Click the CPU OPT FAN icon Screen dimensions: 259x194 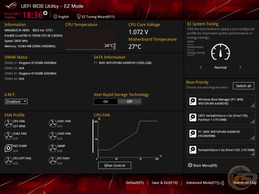(8, 160)
